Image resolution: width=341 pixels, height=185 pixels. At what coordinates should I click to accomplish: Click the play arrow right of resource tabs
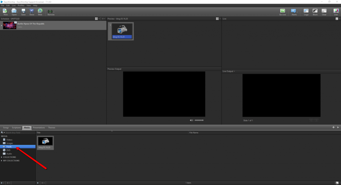[338, 128]
